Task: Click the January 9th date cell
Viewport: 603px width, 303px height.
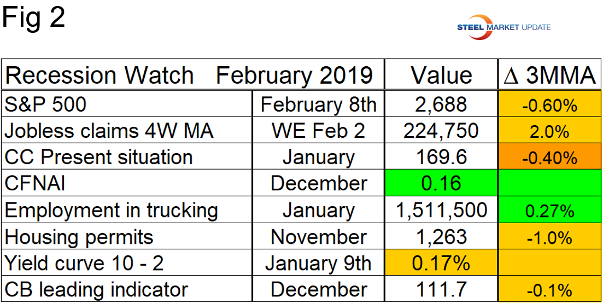Action: pos(318,264)
